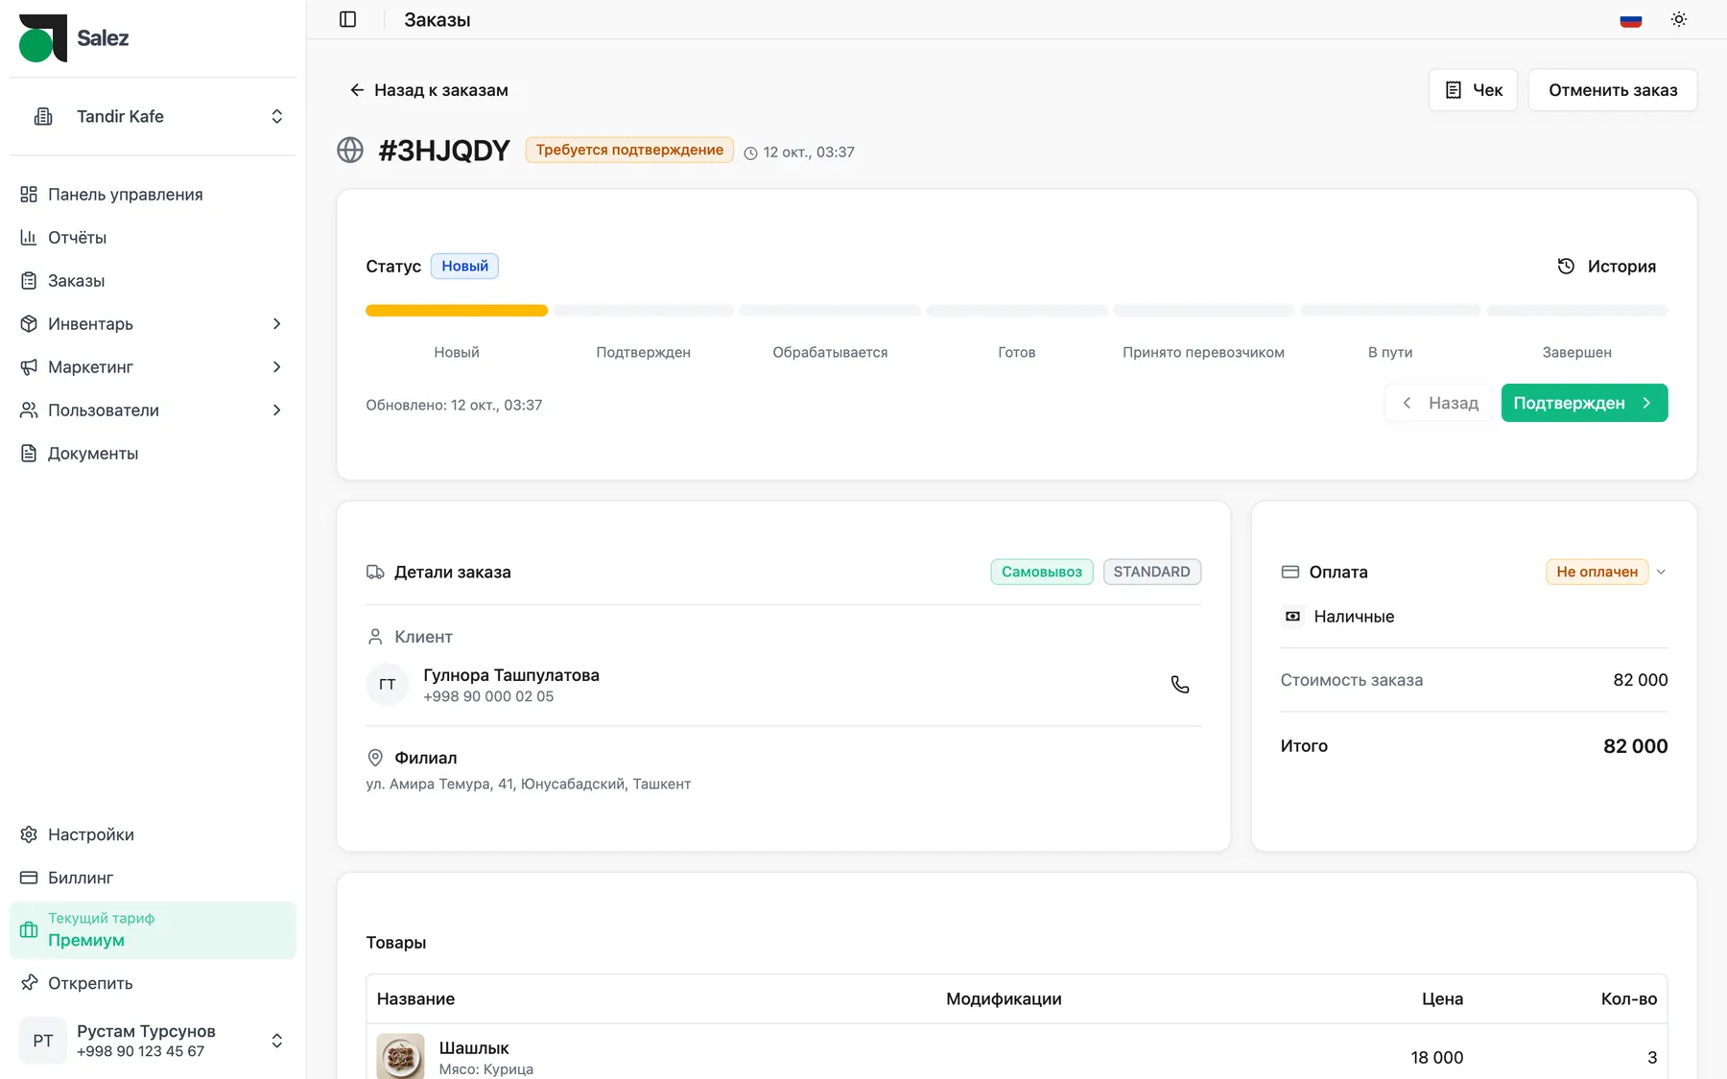This screenshot has height=1079, width=1727.
Task: Open the Tandir Kafe store switcher
Action: (x=153, y=116)
